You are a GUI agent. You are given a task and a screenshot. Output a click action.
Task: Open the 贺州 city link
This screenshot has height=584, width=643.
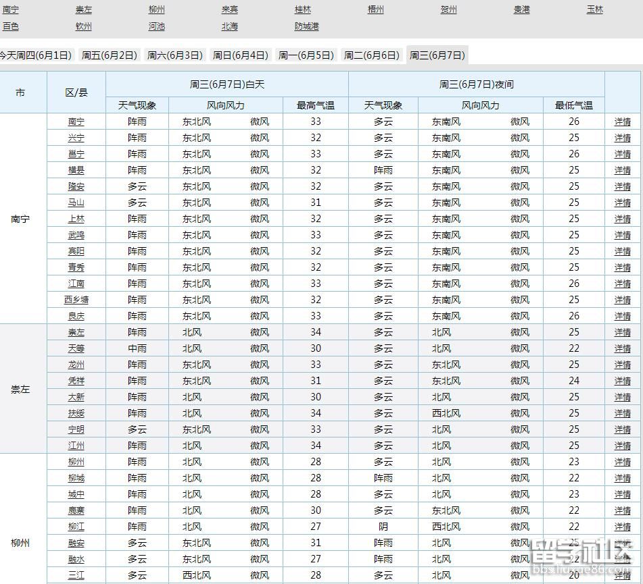pyautogui.click(x=448, y=9)
